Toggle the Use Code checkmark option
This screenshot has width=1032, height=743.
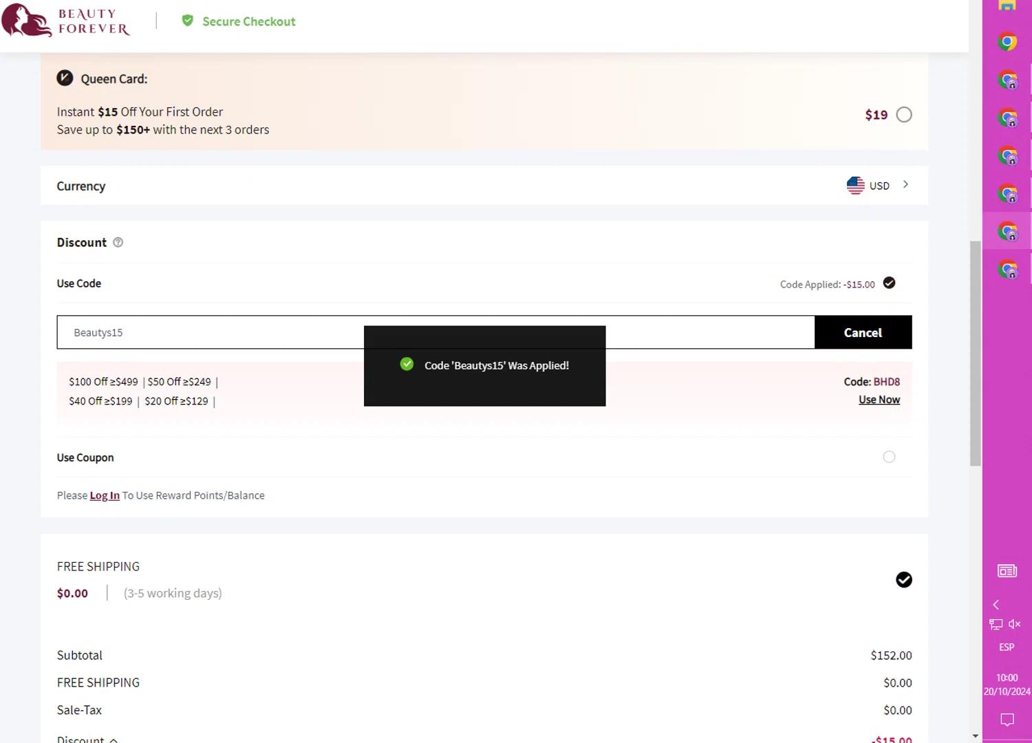click(889, 283)
